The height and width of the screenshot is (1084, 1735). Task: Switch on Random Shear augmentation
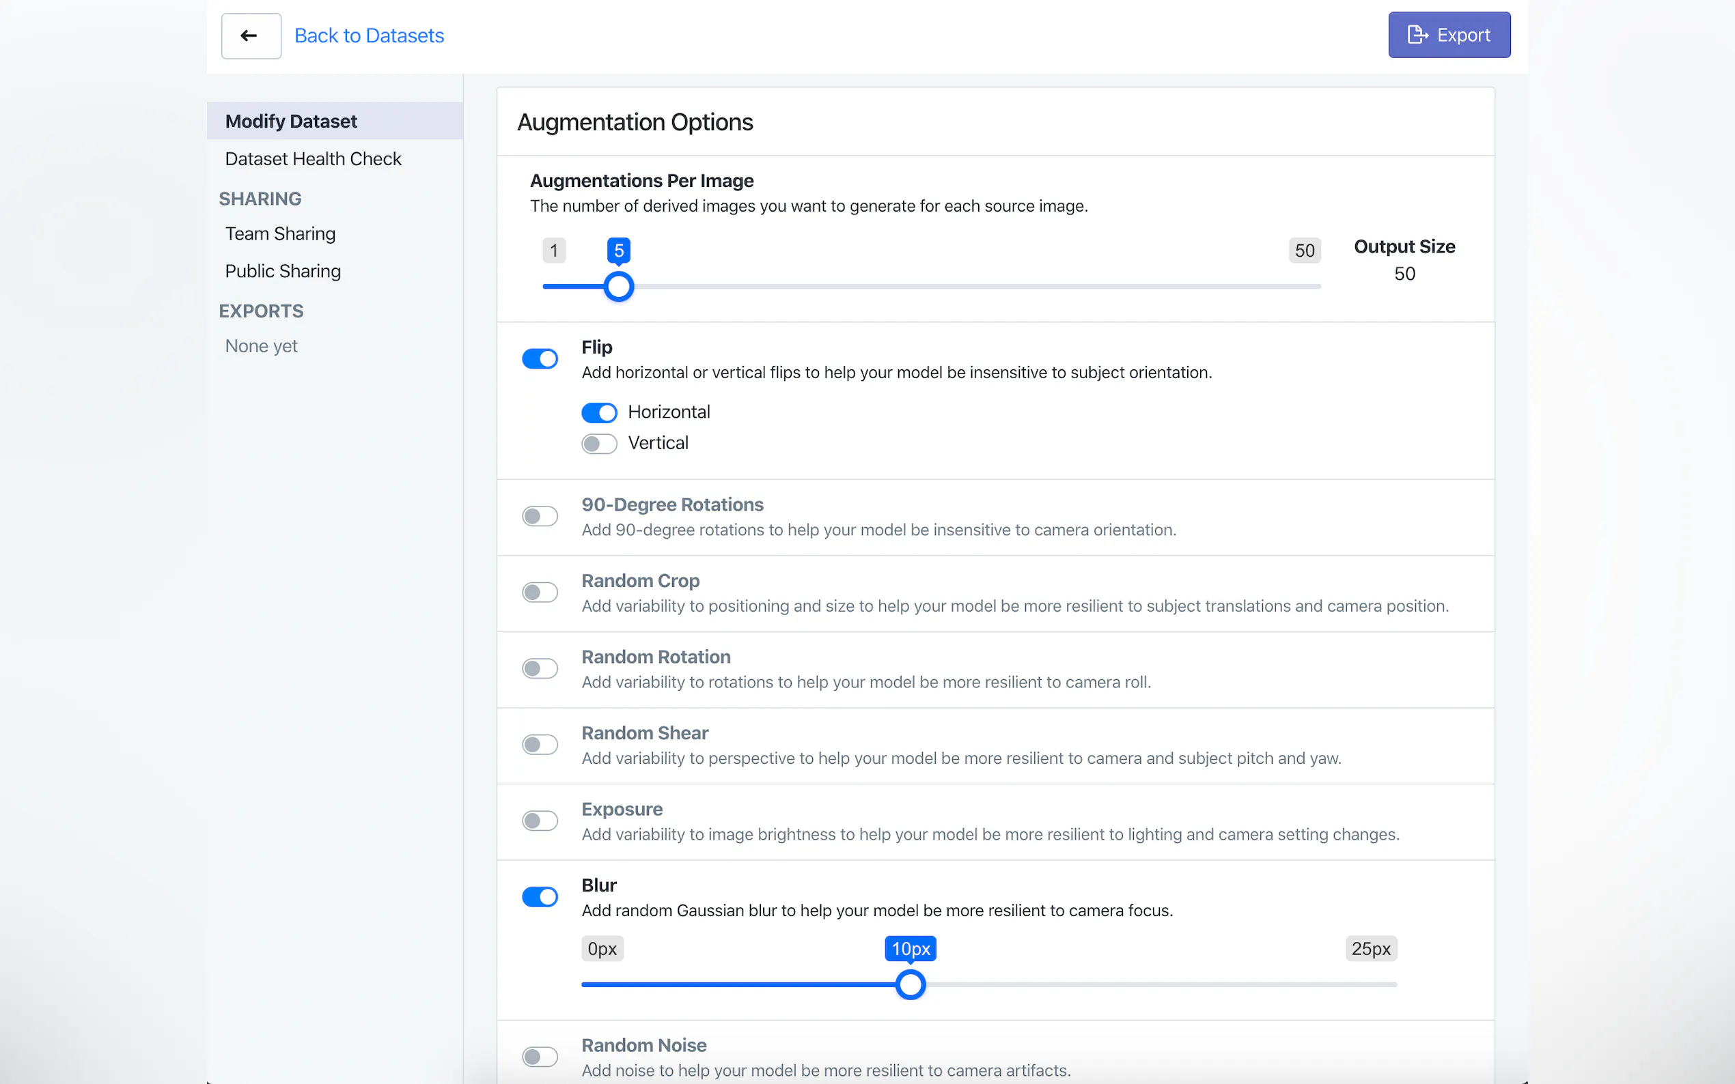coord(540,744)
